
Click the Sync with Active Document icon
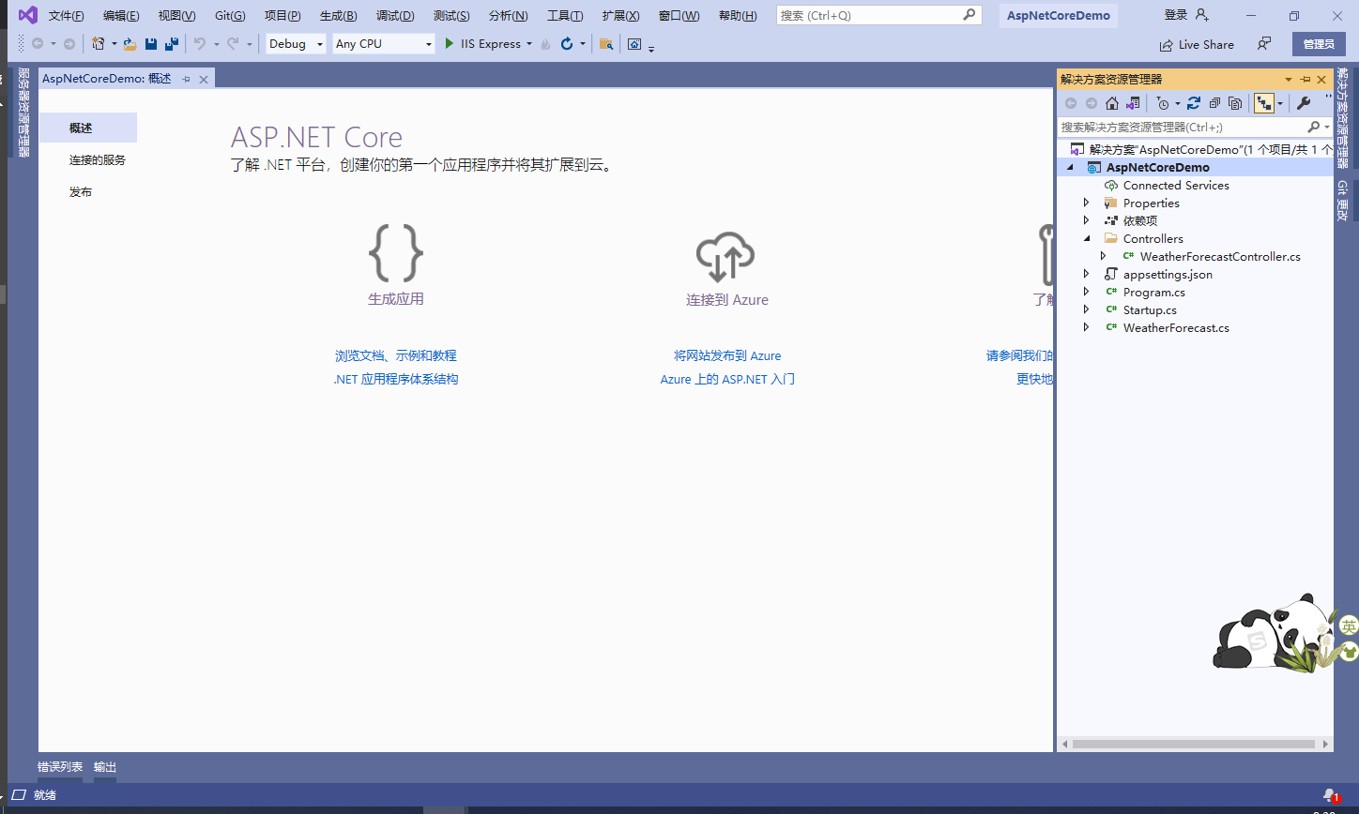pyautogui.click(x=1194, y=103)
